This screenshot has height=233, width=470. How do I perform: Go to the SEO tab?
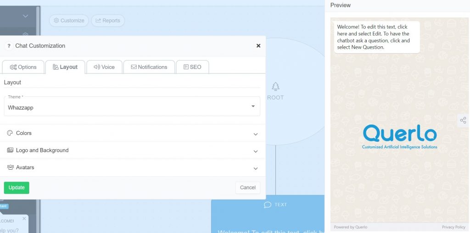click(192, 67)
